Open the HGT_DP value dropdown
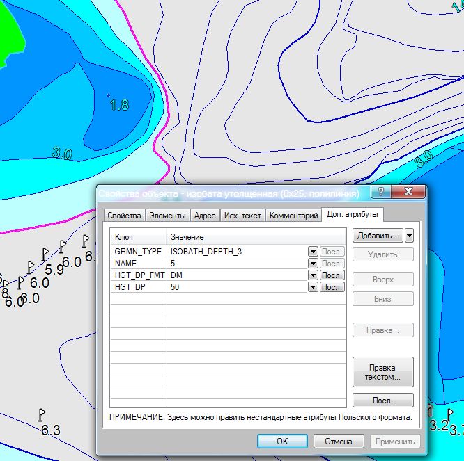The height and width of the screenshot is (461, 464). tap(313, 287)
